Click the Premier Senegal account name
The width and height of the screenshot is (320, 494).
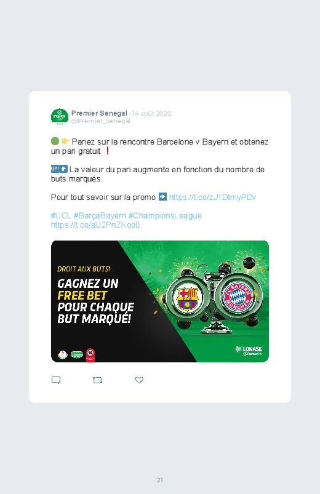99,113
